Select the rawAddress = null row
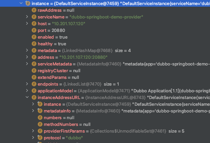 (105, 10)
